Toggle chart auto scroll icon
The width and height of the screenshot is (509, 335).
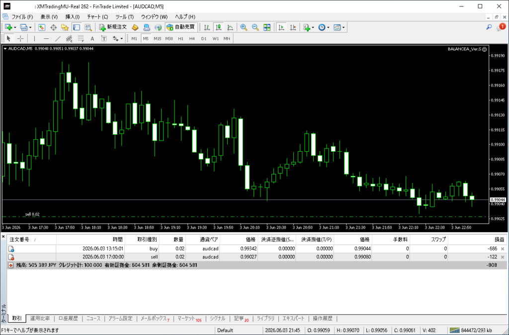281,28
